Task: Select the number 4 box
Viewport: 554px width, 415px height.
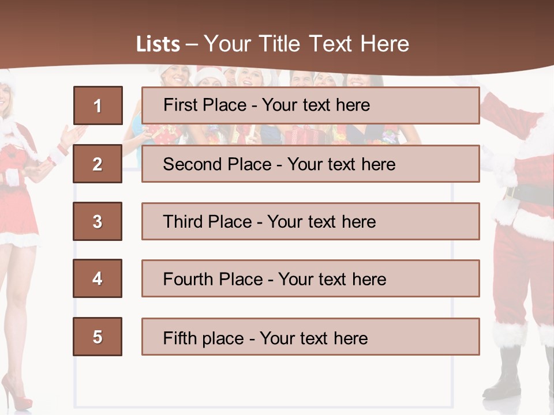Action: pos(98,278)
